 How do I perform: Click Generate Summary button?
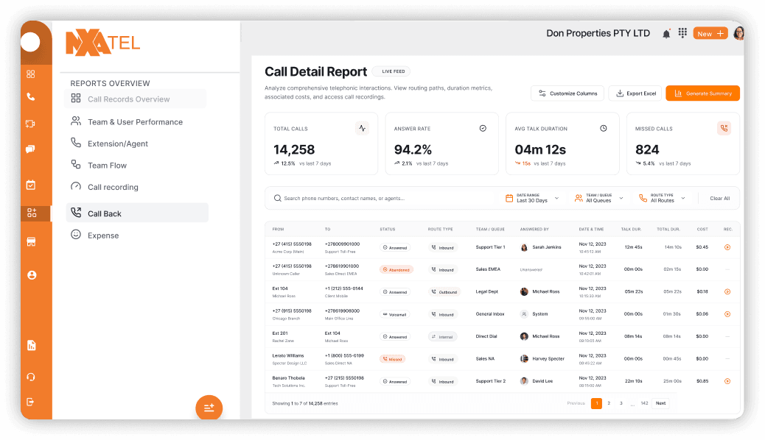[702, 93]
